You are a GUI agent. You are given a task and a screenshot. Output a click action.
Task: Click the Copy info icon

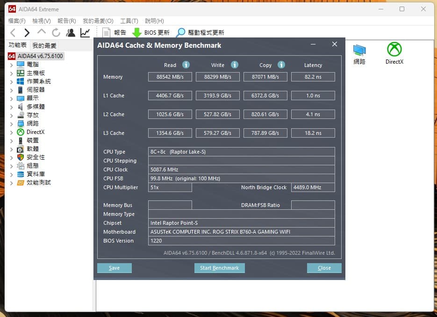click(x=281, y=65)
